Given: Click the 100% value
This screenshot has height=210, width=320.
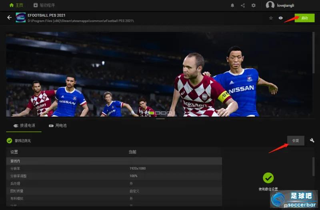Looking at the screenshot, I should tap(134, 176).
